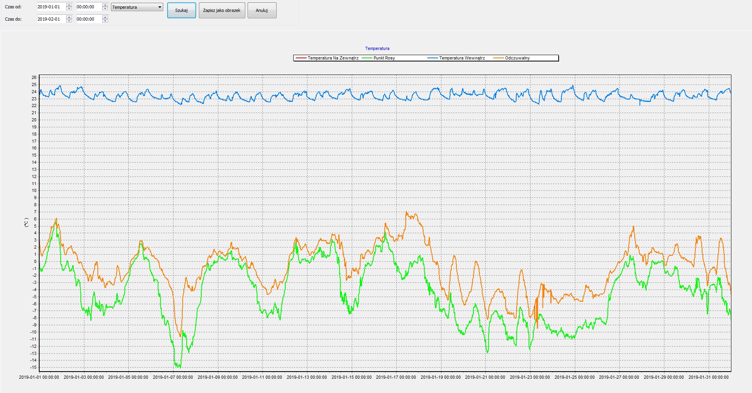Select Temperatura Na Zewnątrz red legend swatch
Image resolution: width=752 pixels, height=393 pixels.
tap(301, 58)
